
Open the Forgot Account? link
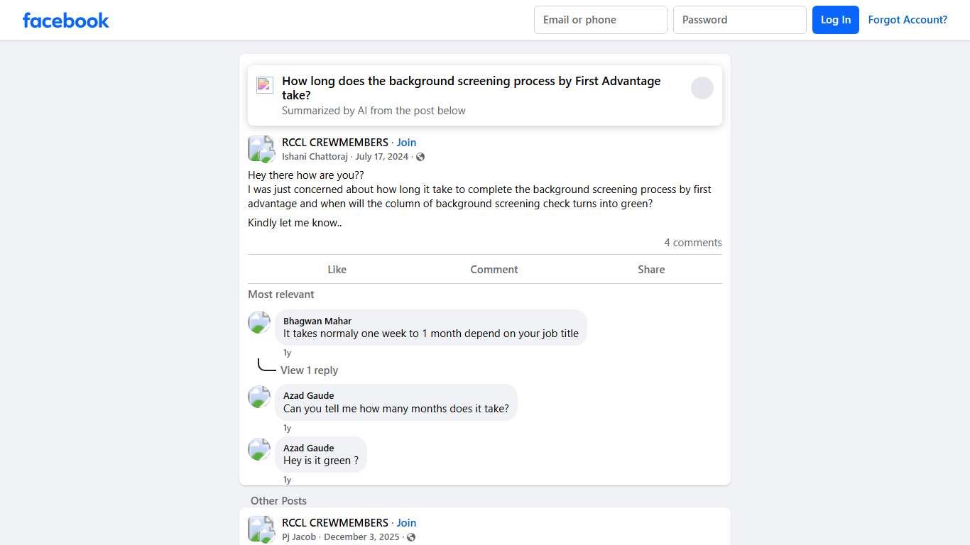point(908,20)
